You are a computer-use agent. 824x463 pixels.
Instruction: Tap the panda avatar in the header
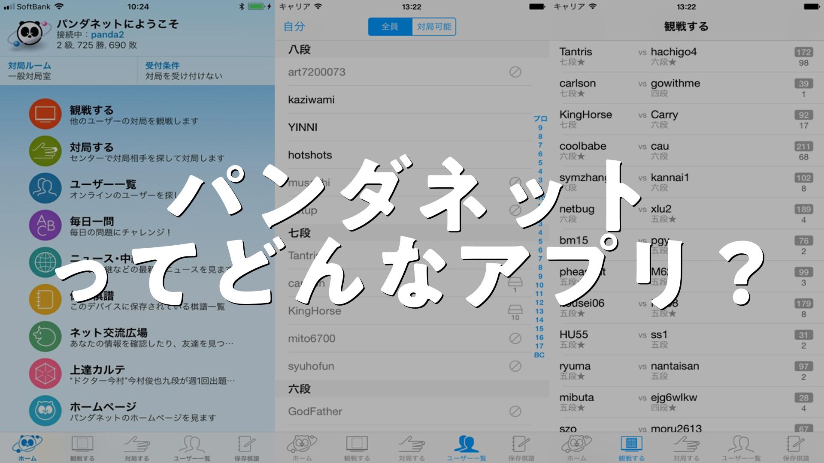[29, 34]
